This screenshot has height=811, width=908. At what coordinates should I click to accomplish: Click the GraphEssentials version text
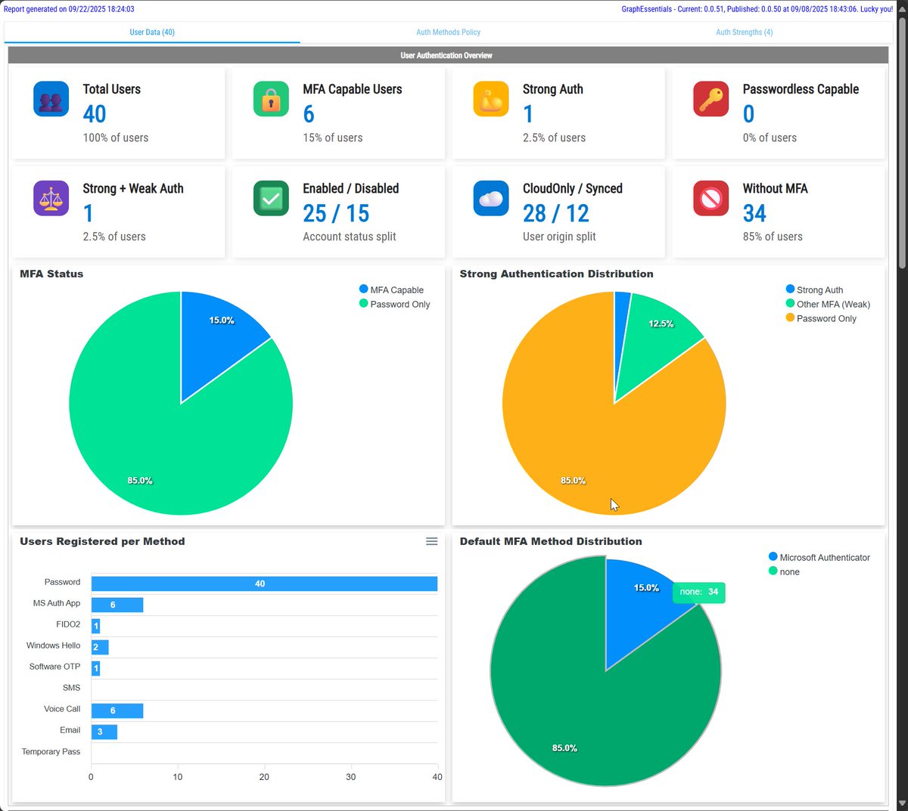pos(757,9)
